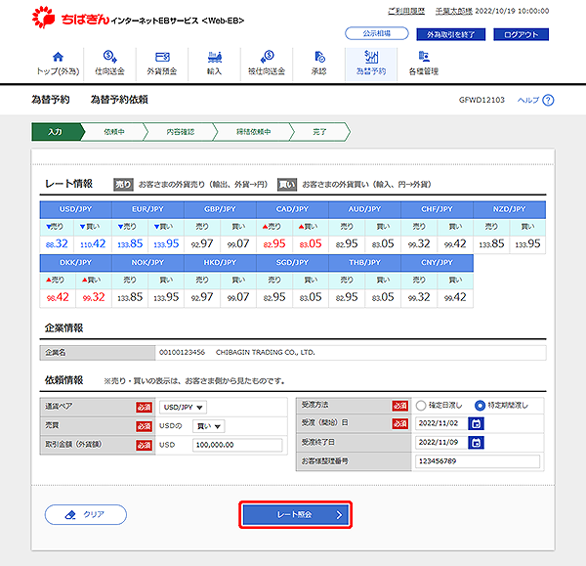Screen dimensions: 586x566
Task: Click the company name CHIBAGIN TRADING CO., LTD.
Action: click(266, 352)
